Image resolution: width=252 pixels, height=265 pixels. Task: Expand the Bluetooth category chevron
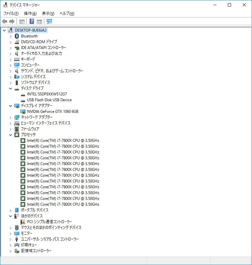(x=10, y=36)
